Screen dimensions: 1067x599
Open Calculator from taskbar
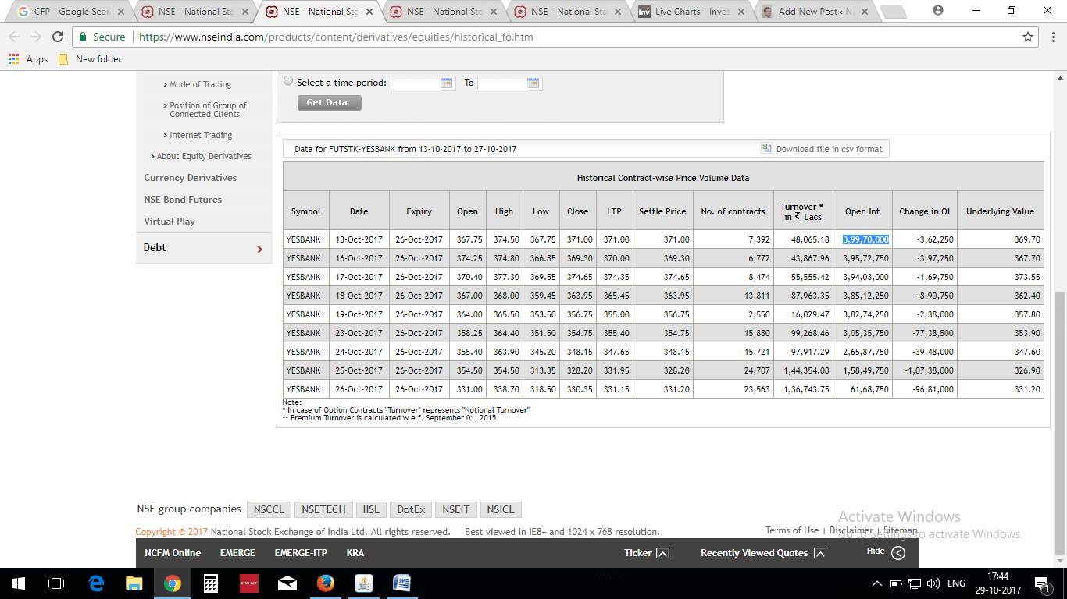pyautogui.click(x=211, y=583)
